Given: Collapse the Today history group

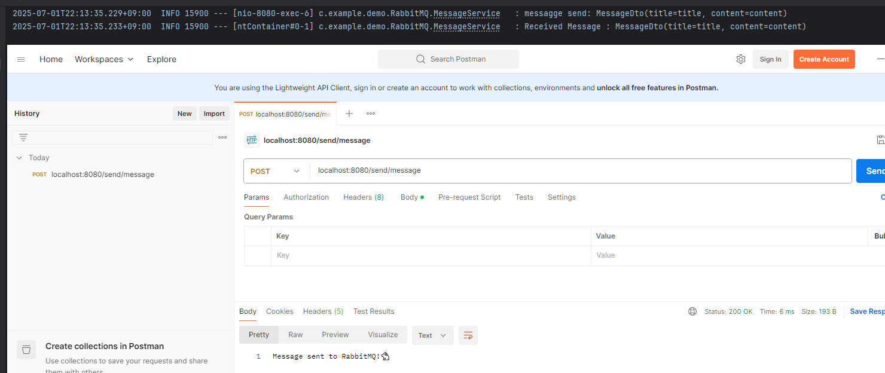Looking at the screenshot, I should [20, 158].
